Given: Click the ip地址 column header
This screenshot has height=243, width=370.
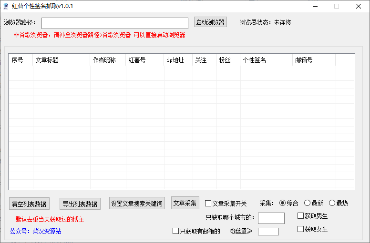Looking at the screenshot, I should 178,60.
